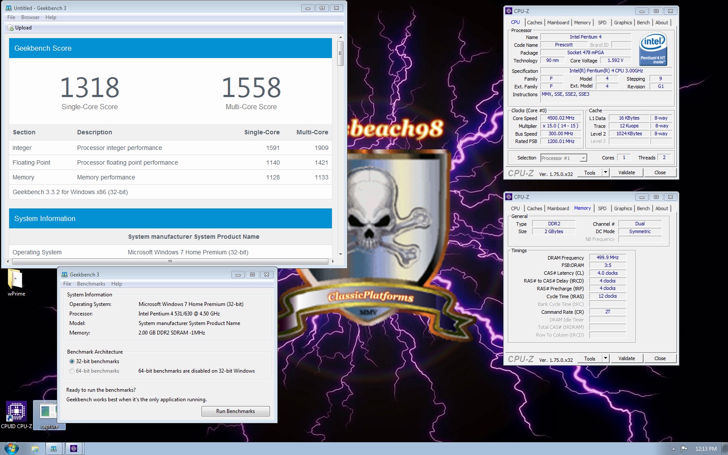
Task: Click Untitled Geekbench 3 window title icon
Action: coord(9,8)
